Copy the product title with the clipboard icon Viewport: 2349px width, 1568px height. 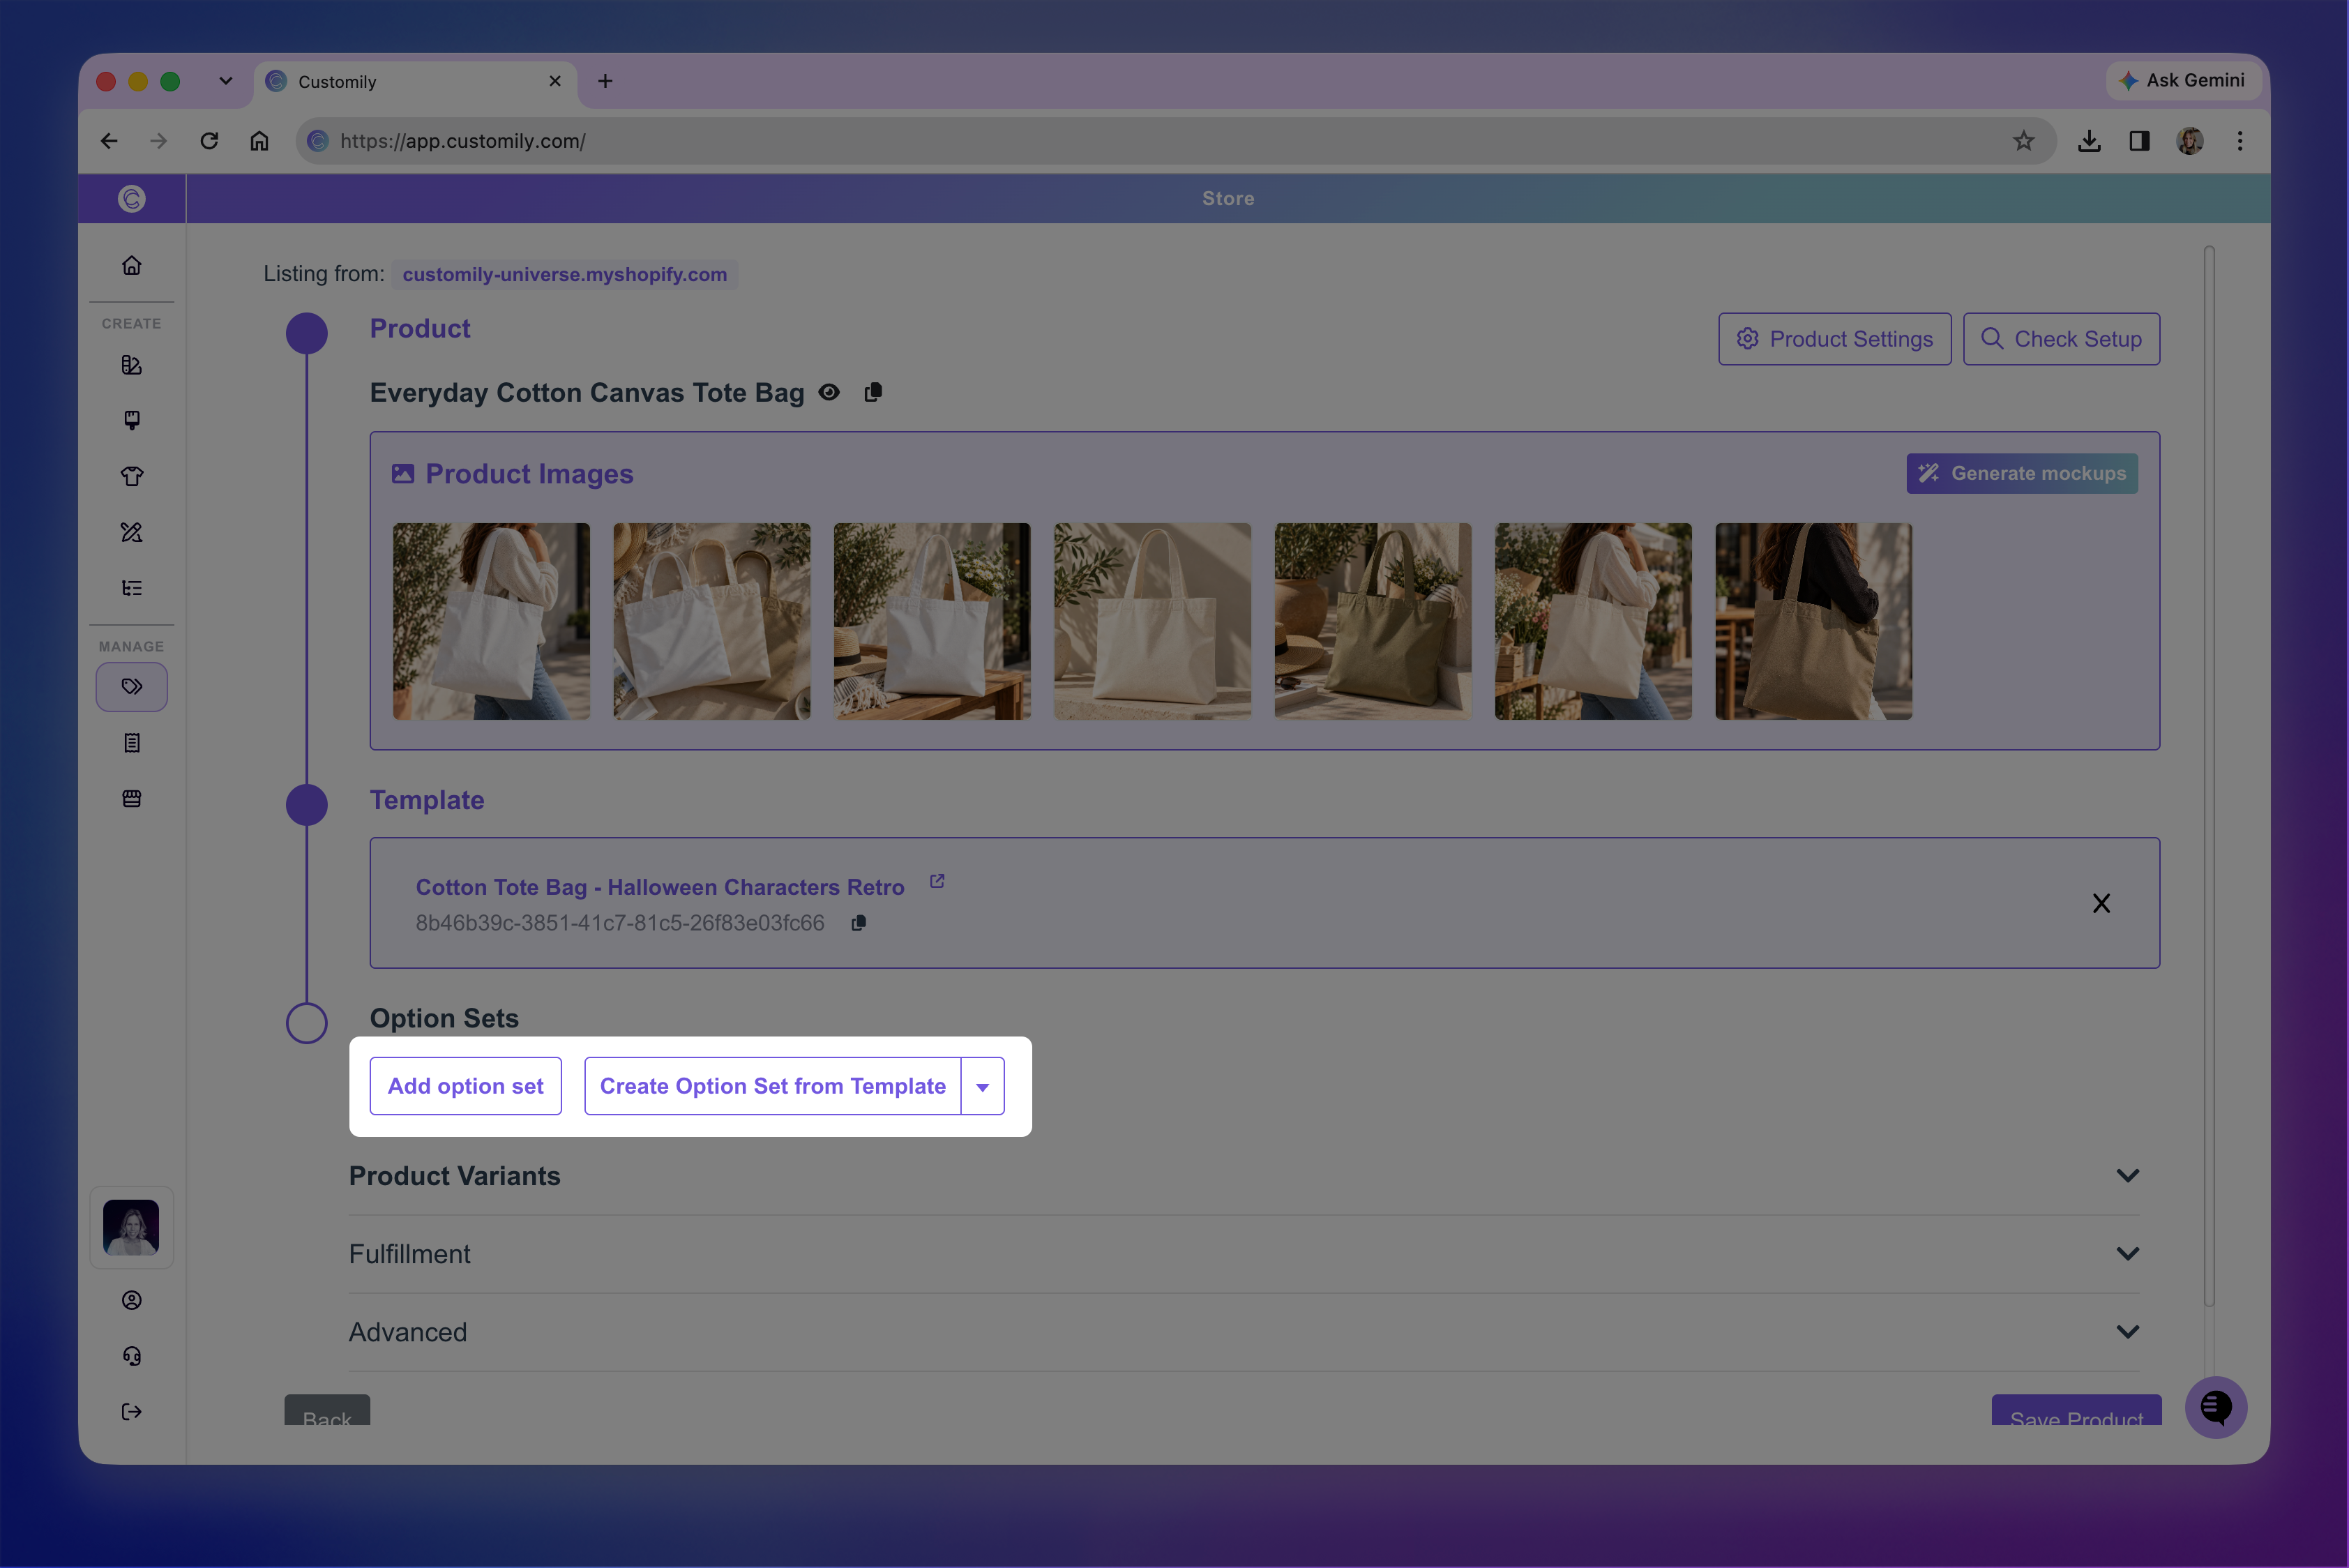point(873,392)
